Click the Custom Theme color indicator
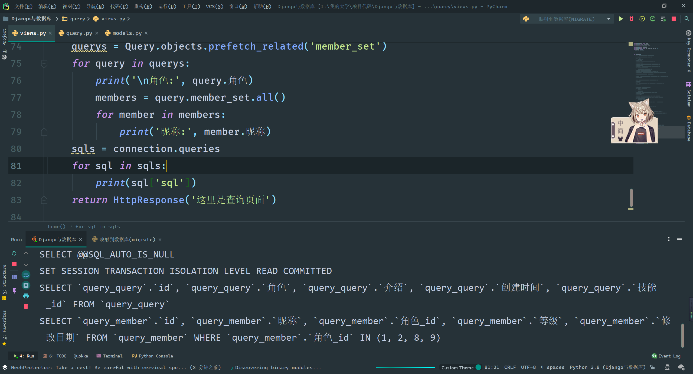The width and height of the screenshot is (693, 374). pos(478,367)
